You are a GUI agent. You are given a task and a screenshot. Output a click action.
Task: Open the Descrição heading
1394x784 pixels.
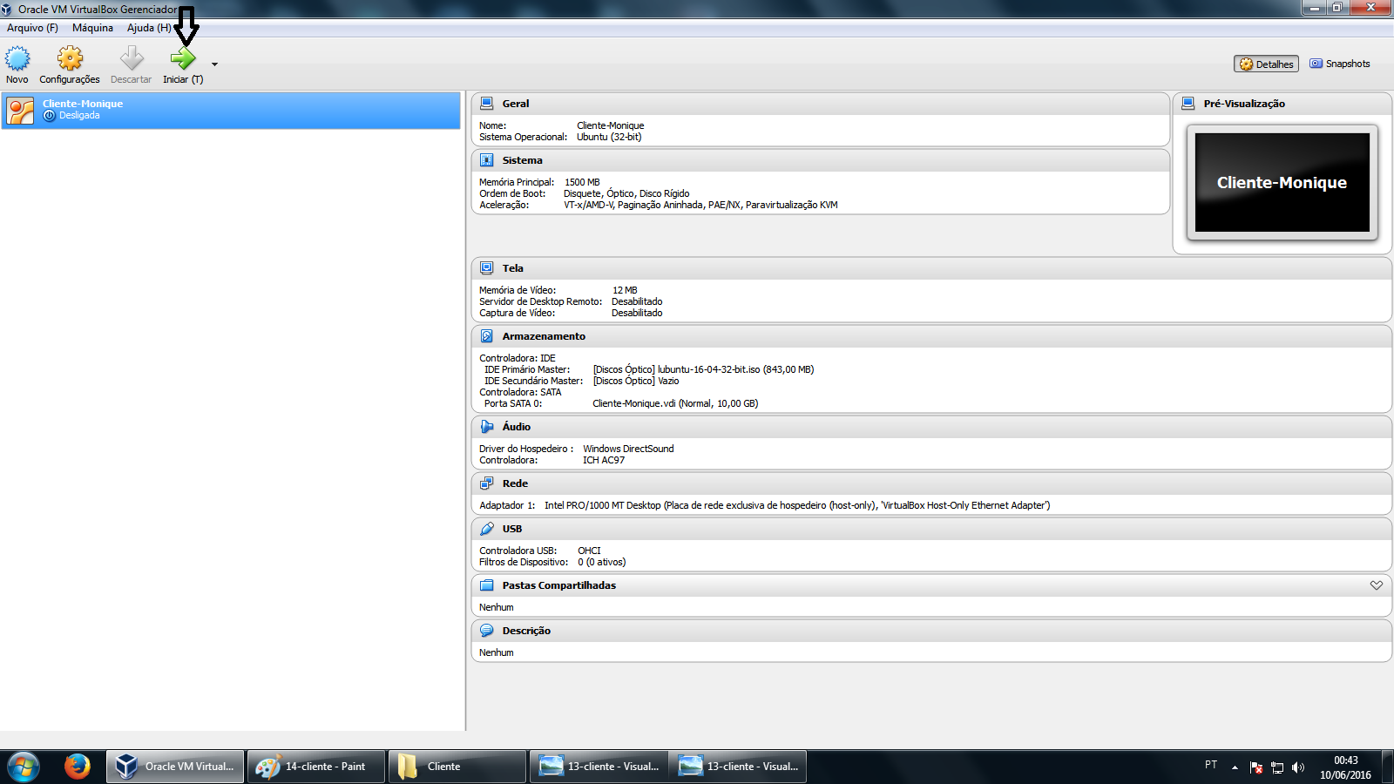pyautogui.click(x=526, y=631)
